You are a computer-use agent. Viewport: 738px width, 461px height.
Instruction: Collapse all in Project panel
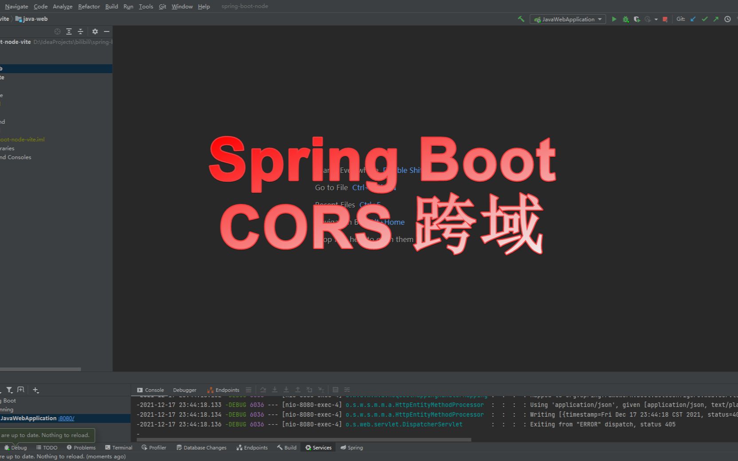click(80, 31)
